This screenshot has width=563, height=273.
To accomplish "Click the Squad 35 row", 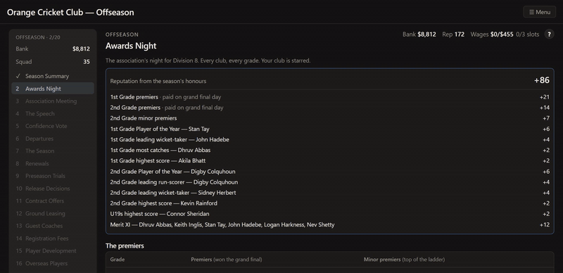I will tap(53, 62).
